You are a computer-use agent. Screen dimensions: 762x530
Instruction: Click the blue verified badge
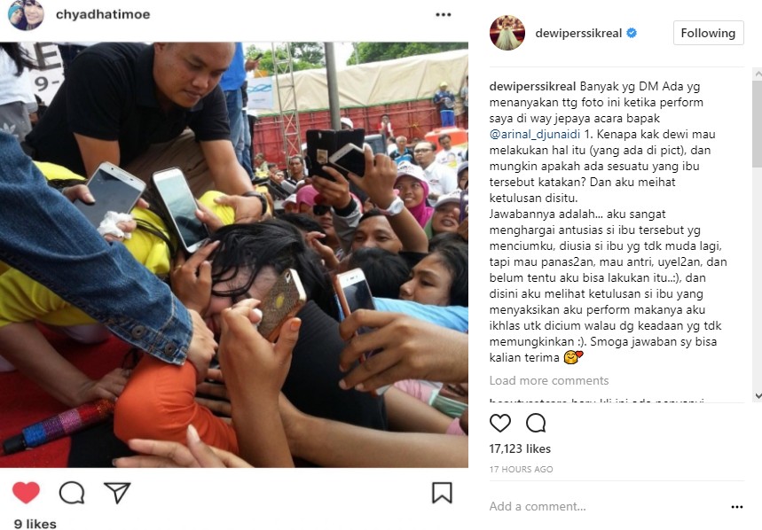tap(632, 33)
